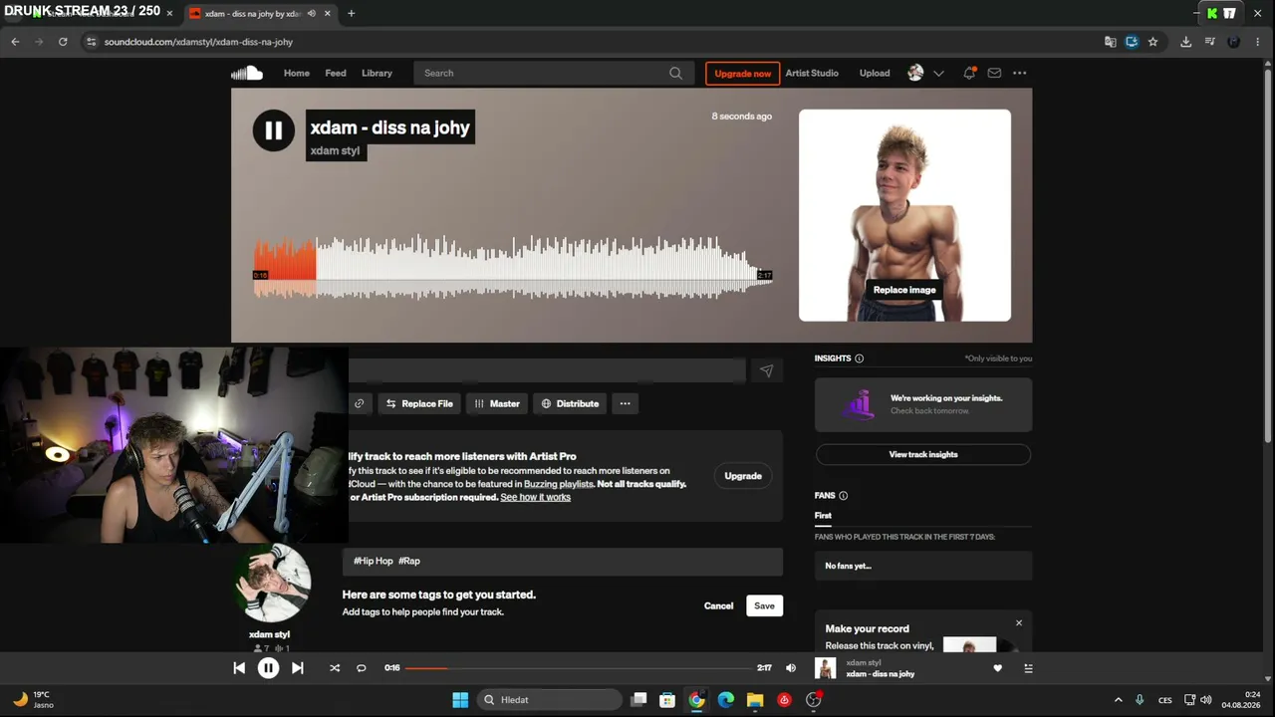This screenshot has height=717, width=1275.
Task: Click the Distribute button
Action: pyautogui.click(x=570, y=403)
